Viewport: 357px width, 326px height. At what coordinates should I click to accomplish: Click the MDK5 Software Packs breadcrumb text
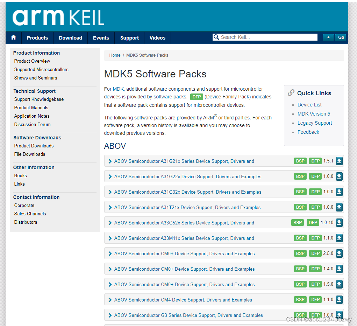(147, 55)
